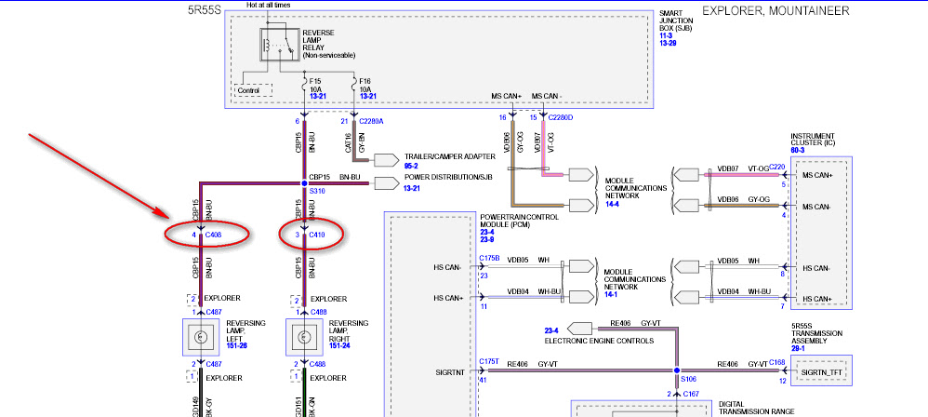Image resolution: width=928 pixels, height=417 pixels.
Task: Select connector label C2280D
Action: pos(561,118)
